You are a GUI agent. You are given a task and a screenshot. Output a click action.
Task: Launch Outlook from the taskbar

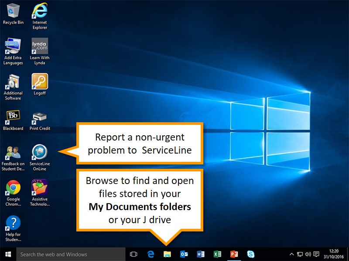coord(184,254)
